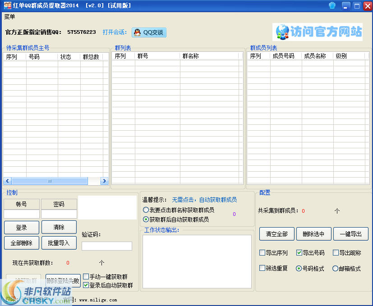The height and width of the screenshot is (306, 373).
Task: Click the 全部删除 button
Action: pyautogui.click(x=22, y=243)
